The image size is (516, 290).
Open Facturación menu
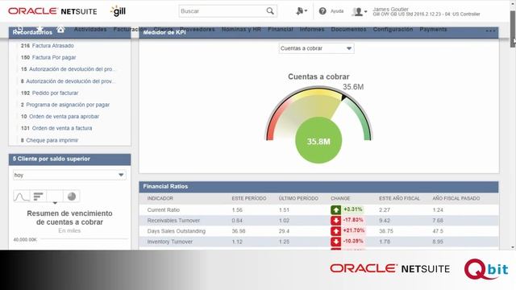coord(131,29)
